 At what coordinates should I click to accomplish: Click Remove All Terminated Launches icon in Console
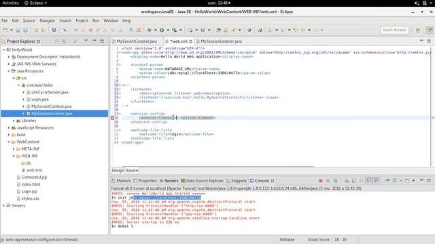tap(335, 181)
